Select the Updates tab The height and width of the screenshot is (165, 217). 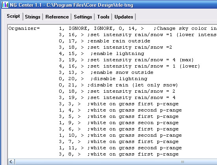click(124, 17)
